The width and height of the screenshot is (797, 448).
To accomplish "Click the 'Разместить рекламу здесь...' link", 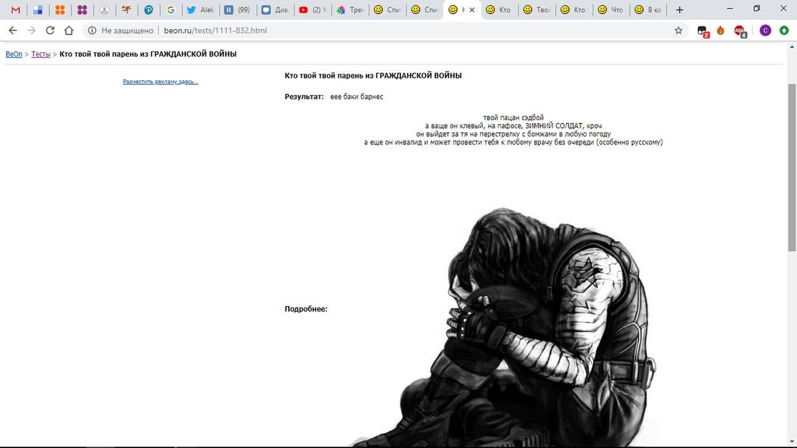I will tap(161, 82).
